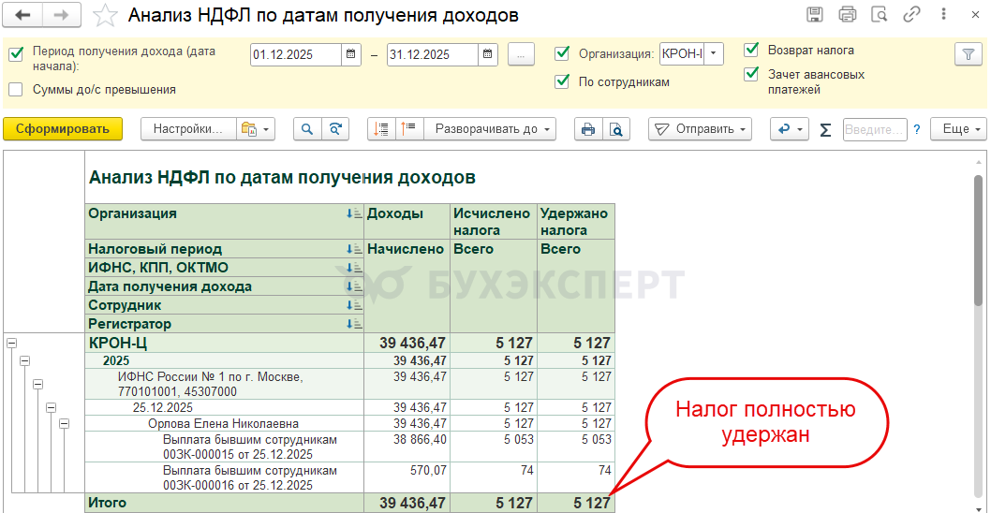The width and height of the screenshot is (991, 513).
Task: Open title bar preview icon
Action: click(x=880, y=15)
